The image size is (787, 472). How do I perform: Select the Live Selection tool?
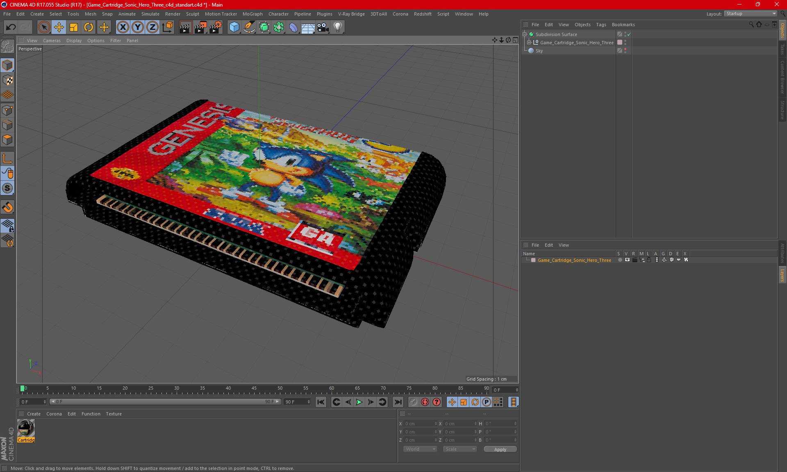[44, 27]
